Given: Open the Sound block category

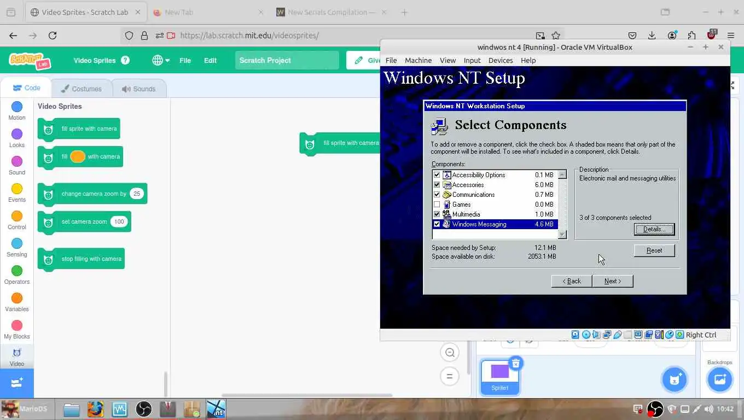Looking at the screenshot, I should click(x=17, y=165).
